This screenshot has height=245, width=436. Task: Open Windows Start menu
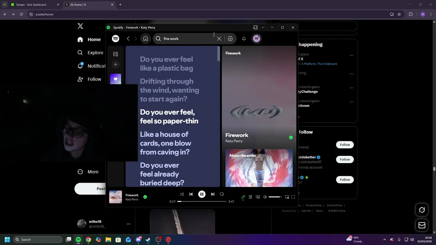[7, 240]
